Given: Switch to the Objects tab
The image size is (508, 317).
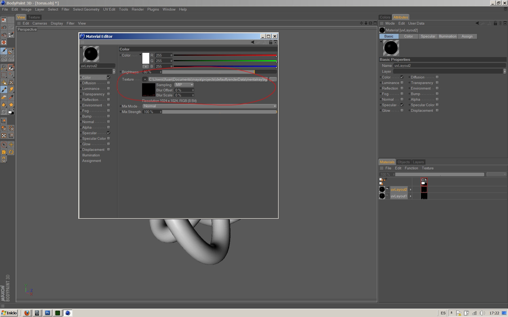Looking at the screenshot, I should (x=403, y=162).
